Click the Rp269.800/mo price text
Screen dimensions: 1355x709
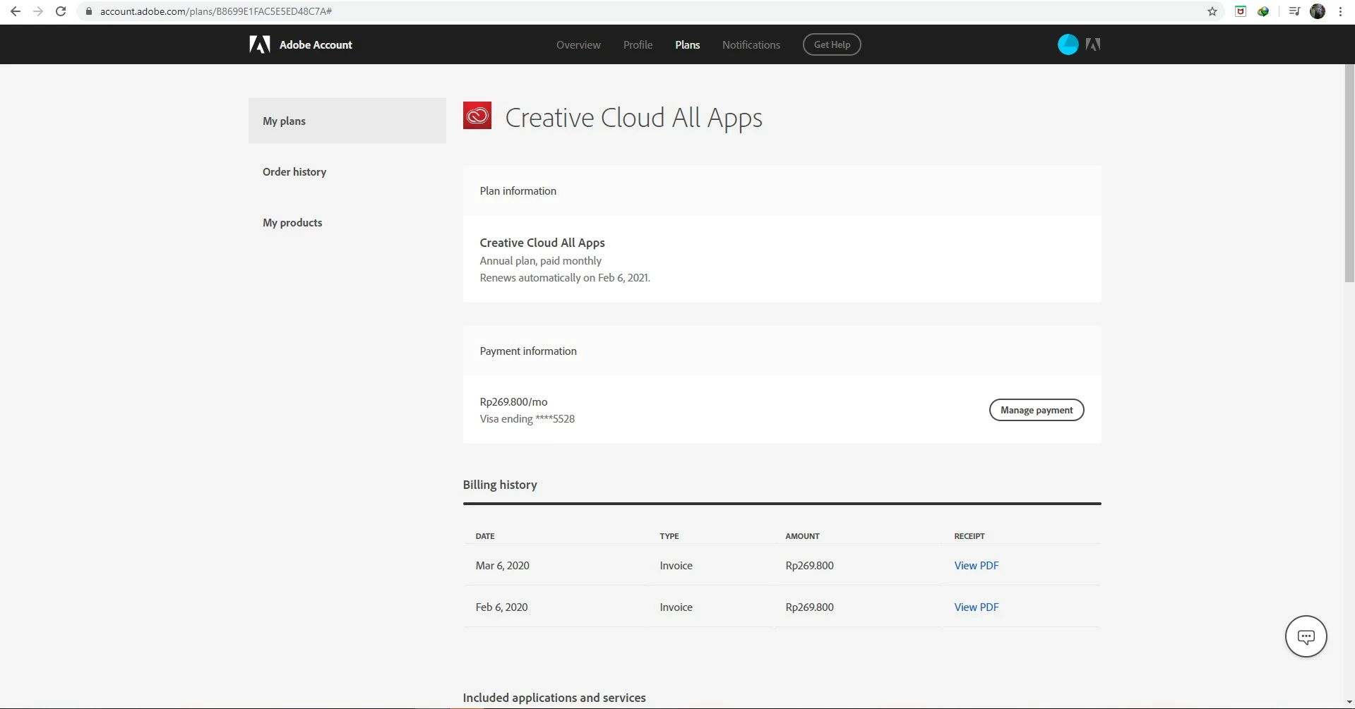pyautogui.click(x=513, y=401)
